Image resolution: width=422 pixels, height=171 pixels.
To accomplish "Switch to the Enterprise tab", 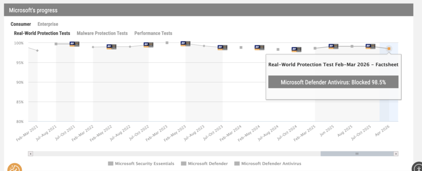I will point(48,24).
